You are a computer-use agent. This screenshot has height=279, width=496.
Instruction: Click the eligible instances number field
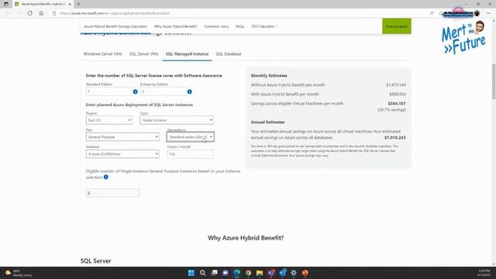[x=112, y=193]
